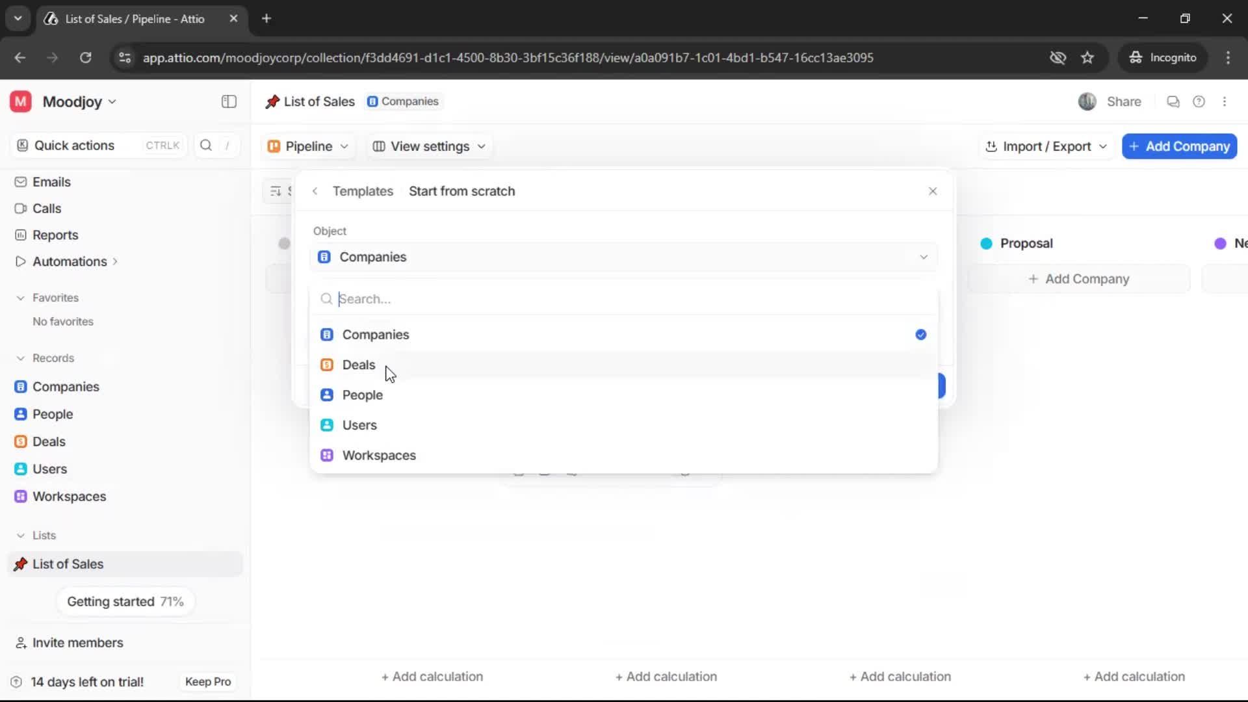1248x702 pixels.
Task: Open the comments icon next to Share
Action: (x=1173, y=101)
